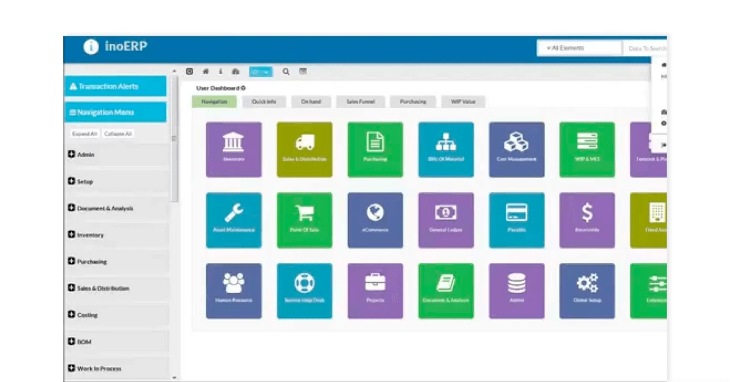Image resolution: width=730 pixels, height=382 pixels.
Task: Open the Service Help Desk tile
Action: (x=304, y=291)
